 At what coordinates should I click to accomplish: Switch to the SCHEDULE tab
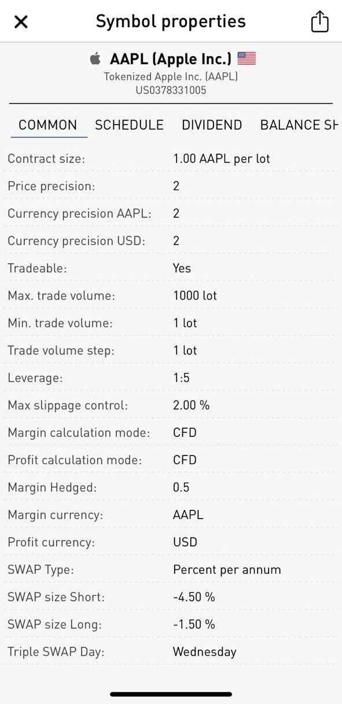(x=129, y=125)
